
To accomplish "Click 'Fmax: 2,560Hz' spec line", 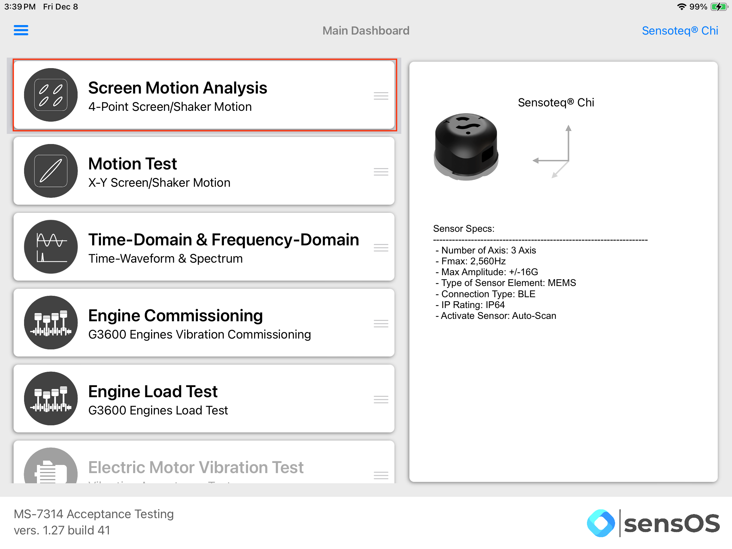I will 471,261.
